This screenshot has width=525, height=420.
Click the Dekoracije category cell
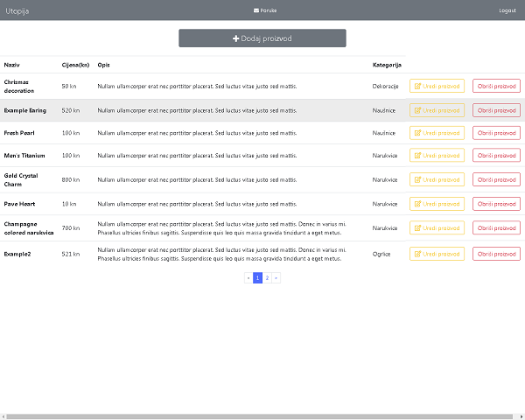point(385,86)
